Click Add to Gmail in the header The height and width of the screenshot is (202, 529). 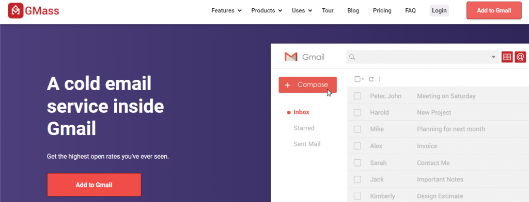click(x=494, y=10)
